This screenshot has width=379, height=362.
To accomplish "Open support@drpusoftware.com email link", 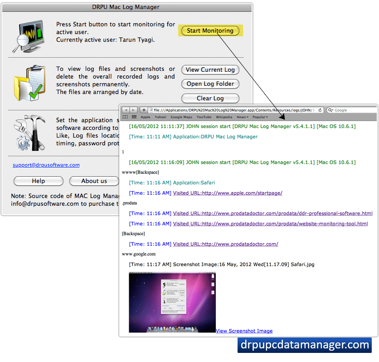I will [46, 165].
